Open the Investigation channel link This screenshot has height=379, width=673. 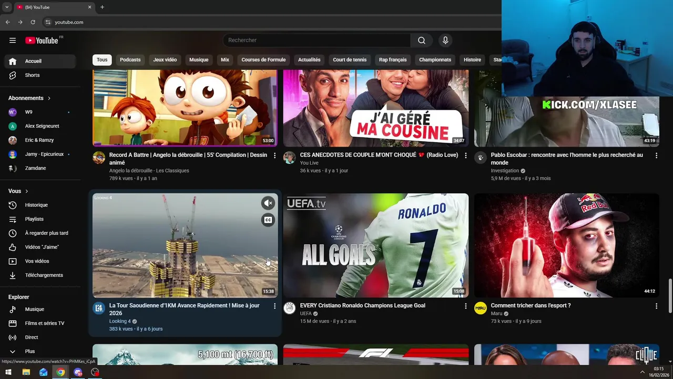point(505,171)
